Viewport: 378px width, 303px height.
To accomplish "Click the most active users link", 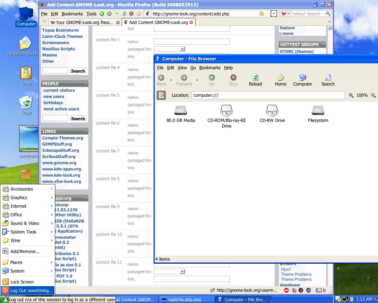I will pyautogui.click(x=61, y=109).
